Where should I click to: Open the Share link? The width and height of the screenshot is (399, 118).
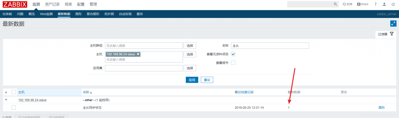[x=363, y=4]
